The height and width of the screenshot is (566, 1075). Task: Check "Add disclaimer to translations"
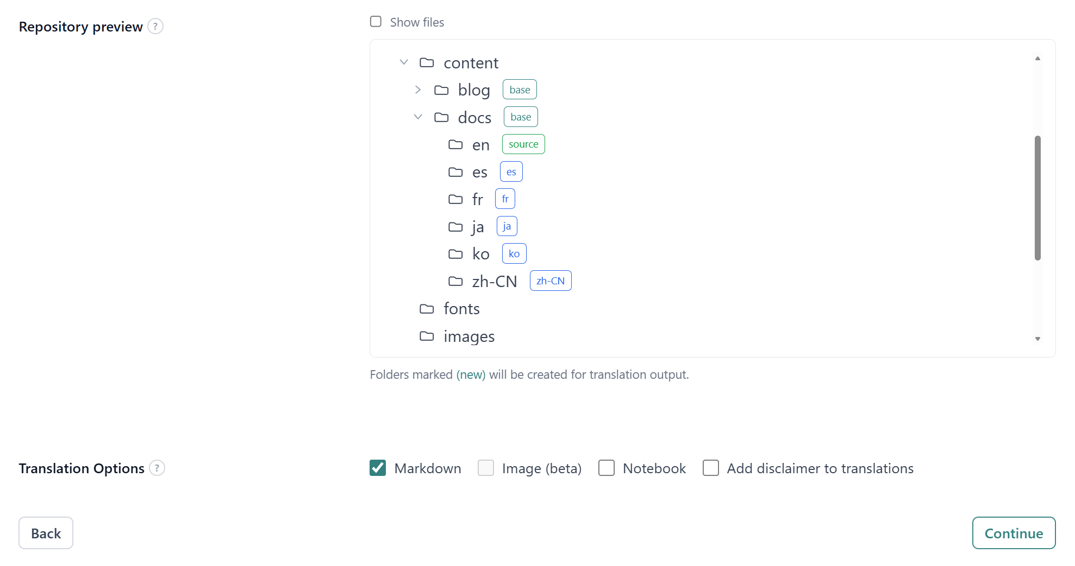pyautogui.click(x=711, y=468)
